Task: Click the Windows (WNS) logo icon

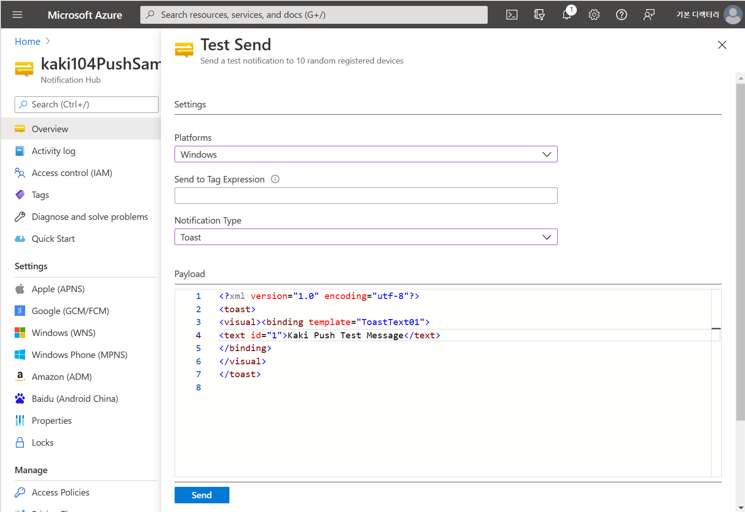Action: (20, 333)
